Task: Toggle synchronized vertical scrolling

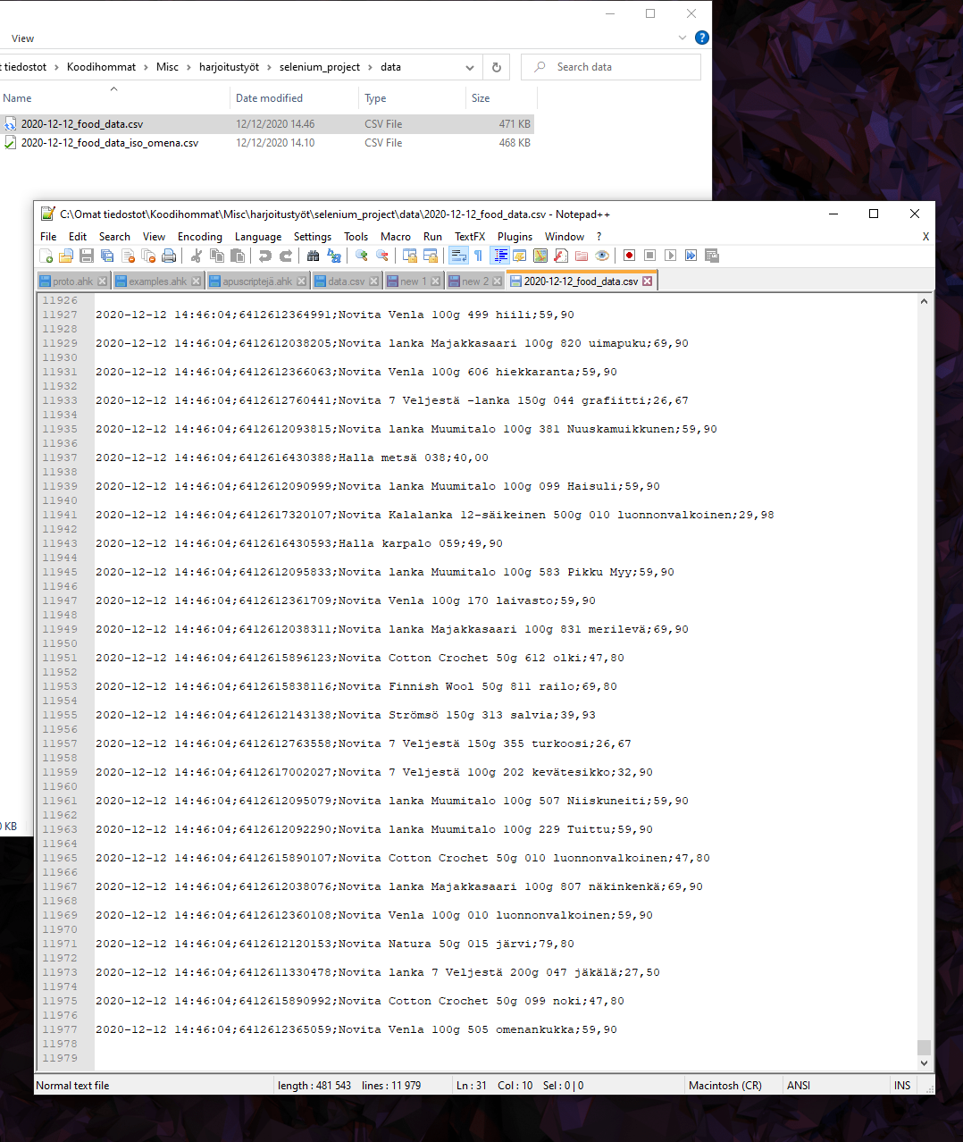Action: (x=411, y=256)
